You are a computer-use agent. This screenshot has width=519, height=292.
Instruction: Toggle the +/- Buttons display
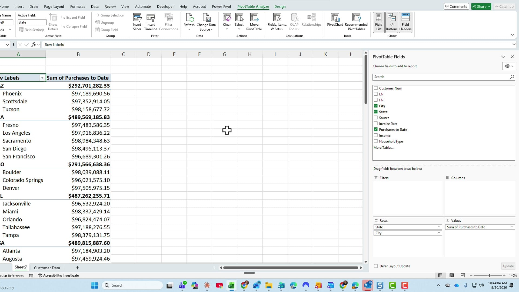[x=392, y=22]
